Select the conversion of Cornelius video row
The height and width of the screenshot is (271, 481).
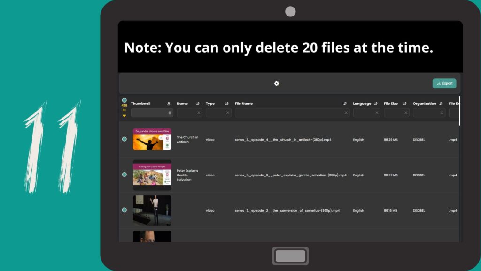tap(124, 210)
